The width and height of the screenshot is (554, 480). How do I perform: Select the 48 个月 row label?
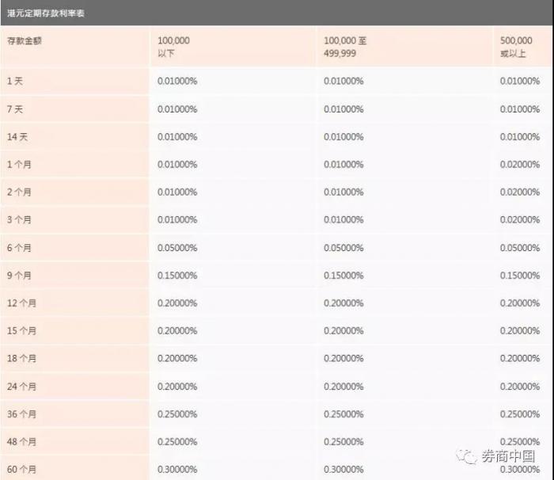[22, 442]
